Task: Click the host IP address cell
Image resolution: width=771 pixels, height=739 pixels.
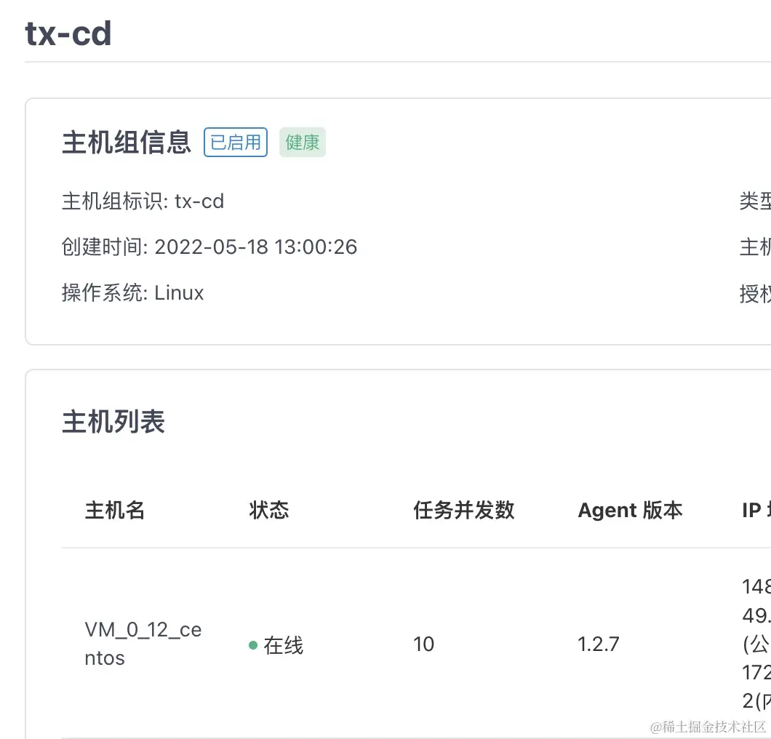Action: (756, 644)
